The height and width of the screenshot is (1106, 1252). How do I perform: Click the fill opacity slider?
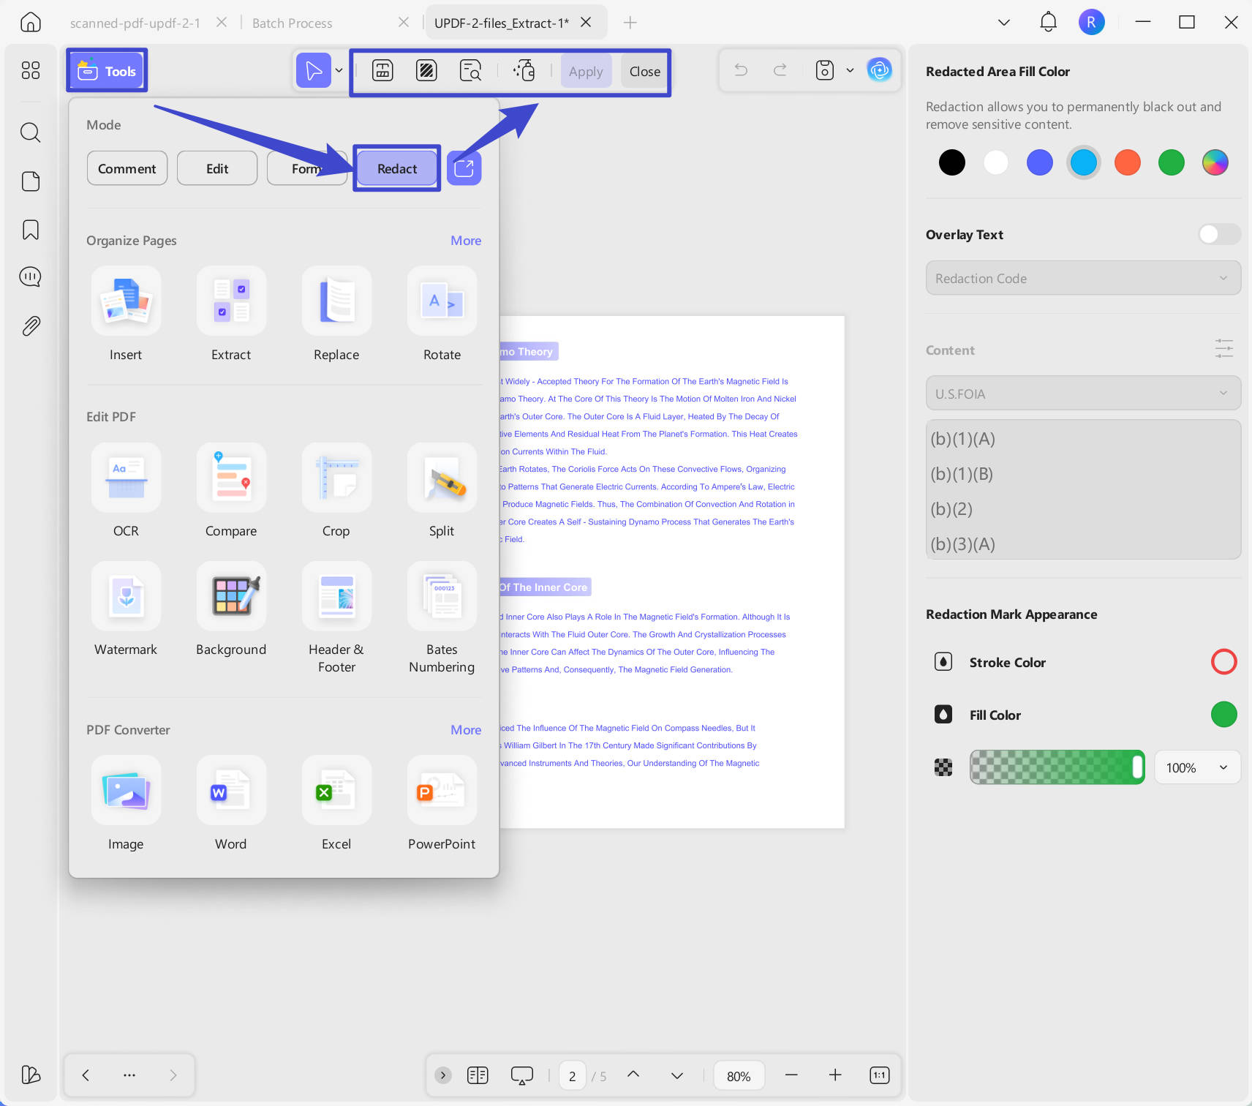(1057, 767)
